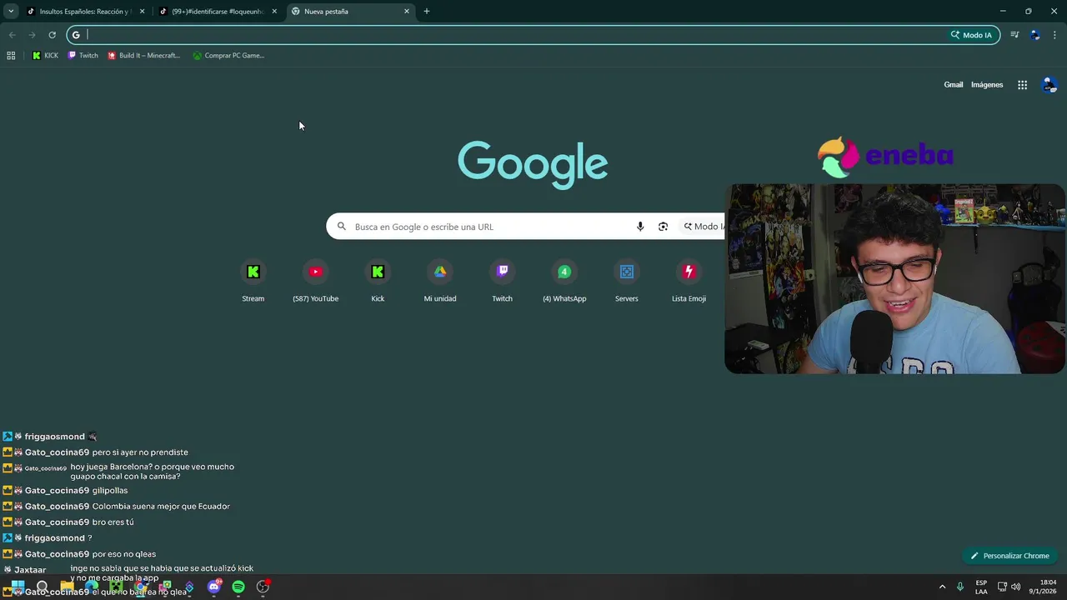
Task: Open the Servers shortcut tile
Action: [627, 282]
